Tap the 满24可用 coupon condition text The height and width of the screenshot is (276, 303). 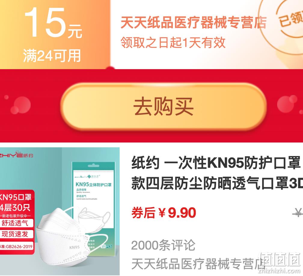coord(52,56)
